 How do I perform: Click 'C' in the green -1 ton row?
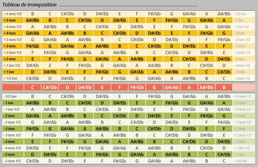pyautogui.click(x=67, y=103)
